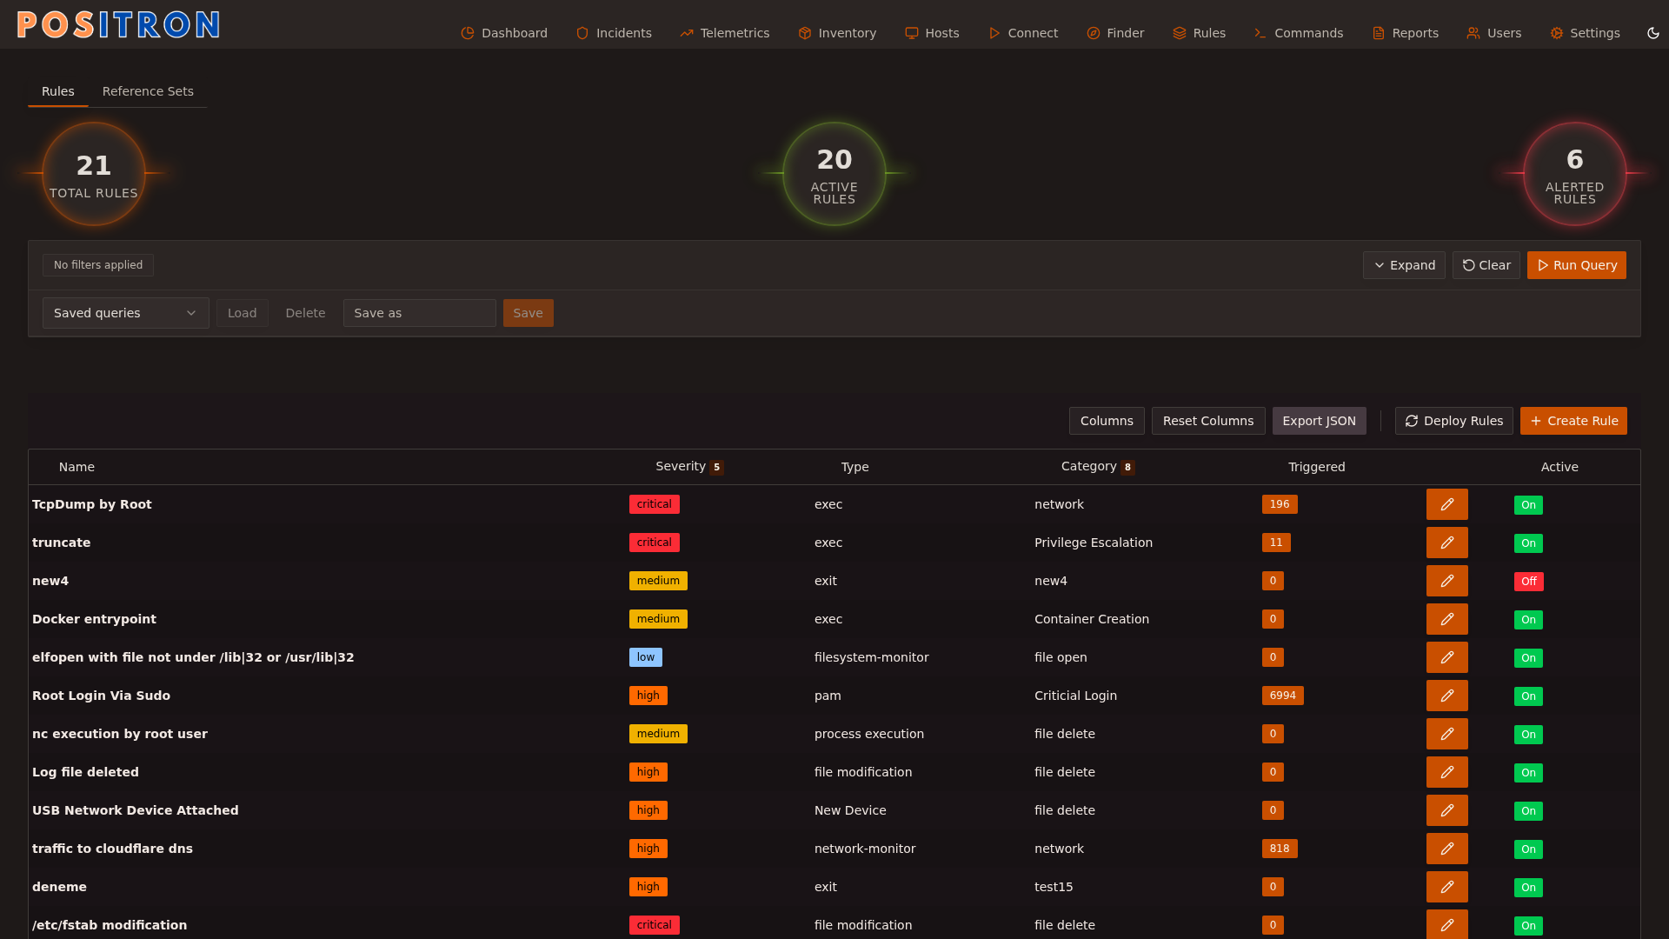Click the Export JSON button
1669x939 pixels.
click(x=1319, y=421)
